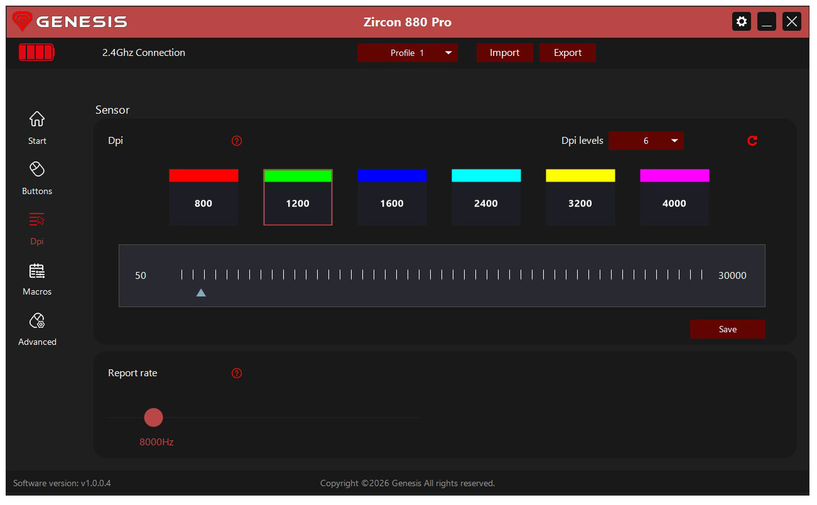Minimize the Zircon 880 Pro window
Viewport: 817px width, 505px height.
pyautogui.click(x=766, y=21)
